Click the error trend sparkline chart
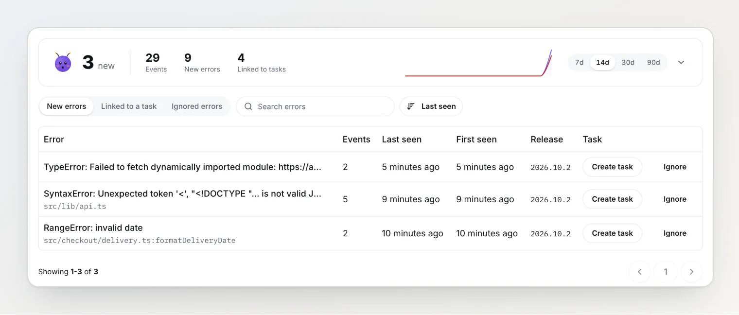This screenshot has width=739, height=315. (x=478, y=63)
